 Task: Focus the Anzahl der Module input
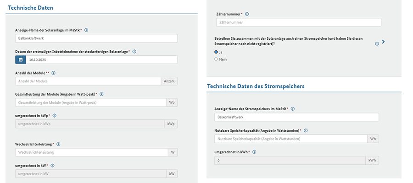click(x=88, y=81)
